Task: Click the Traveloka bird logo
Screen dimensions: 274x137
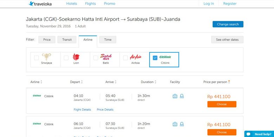Action: (31, 4)
